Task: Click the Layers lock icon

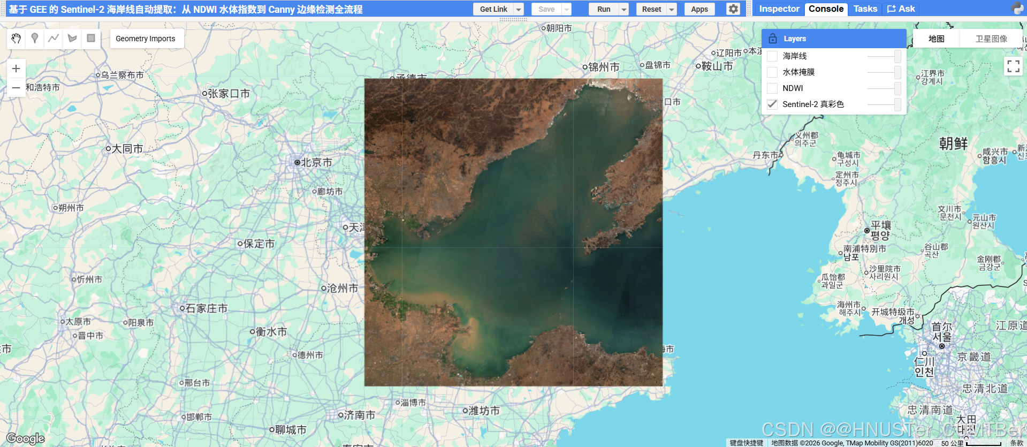Action: point(773,39)
